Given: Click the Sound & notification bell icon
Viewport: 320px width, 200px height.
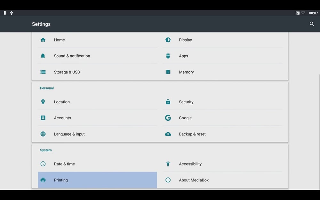Looking at the screenshot, I should pos(43,56).
